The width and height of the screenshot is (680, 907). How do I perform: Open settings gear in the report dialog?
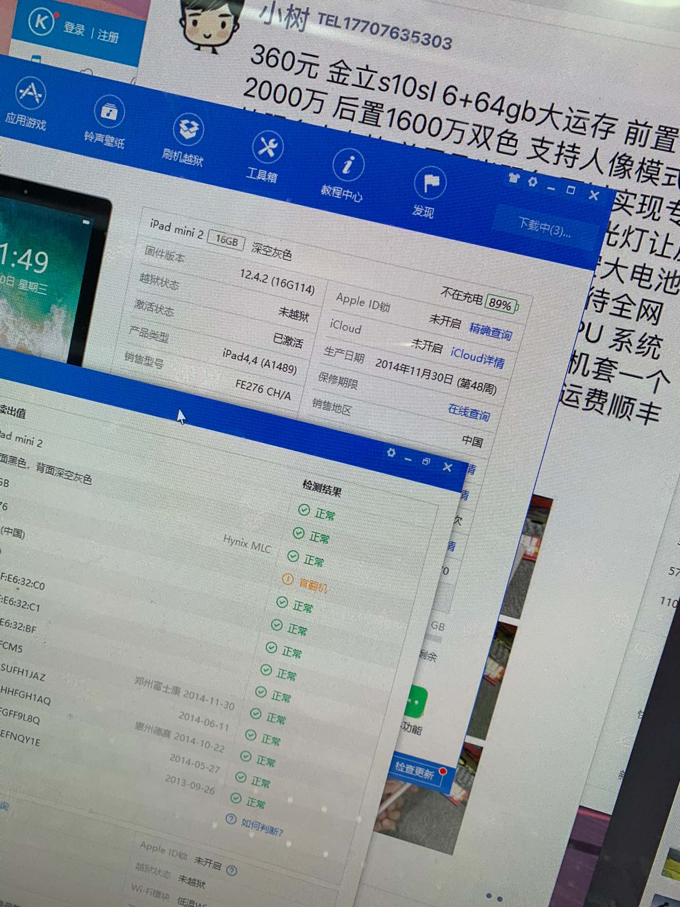click(391, 452)
